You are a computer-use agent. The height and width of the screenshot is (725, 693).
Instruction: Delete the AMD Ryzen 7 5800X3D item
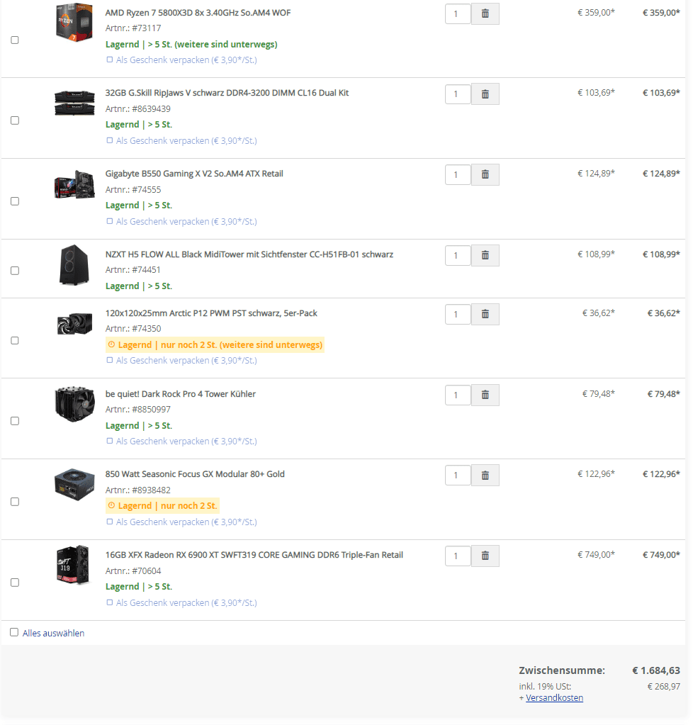pyautogui.click(x=485, y=14)
